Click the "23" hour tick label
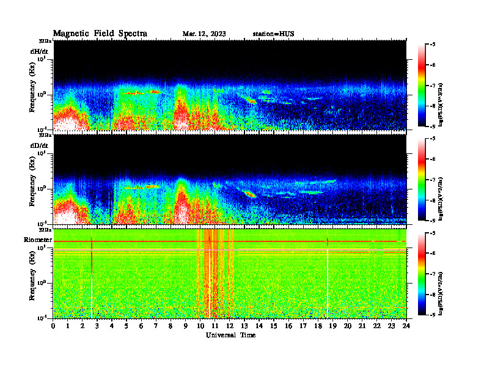The width and height of the screenshot is (484, 374). coord(391,326)
